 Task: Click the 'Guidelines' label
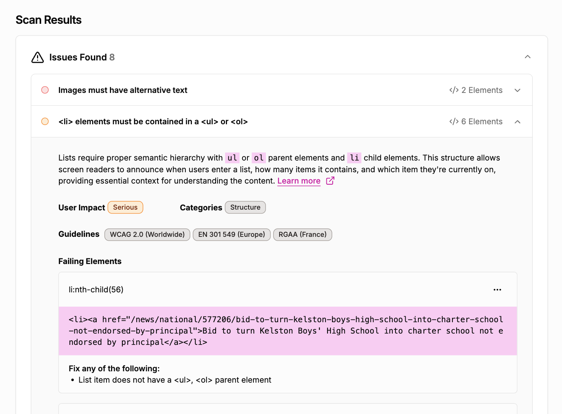click(79, 234)
